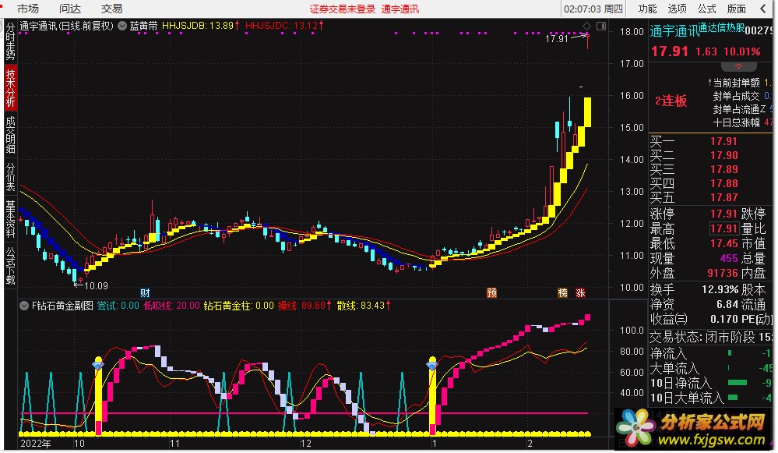Open the 问达 menu
This screenshot has width=778, height=453.
[70, 9]
